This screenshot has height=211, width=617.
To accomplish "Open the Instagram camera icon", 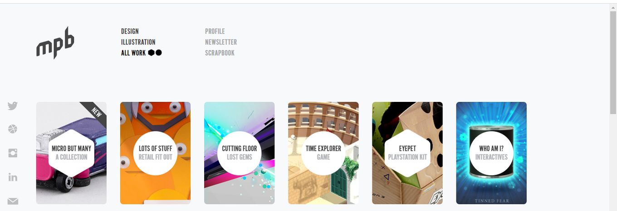I will click(13, 153).
